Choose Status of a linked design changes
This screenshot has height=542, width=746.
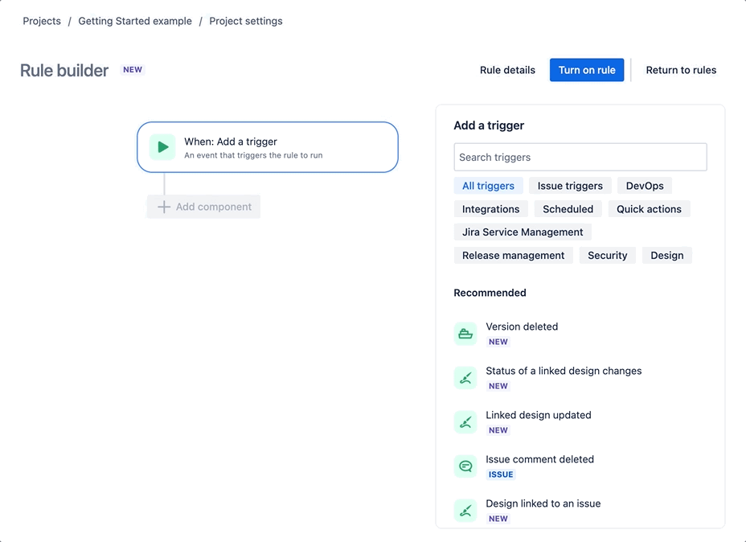point(580,378)
